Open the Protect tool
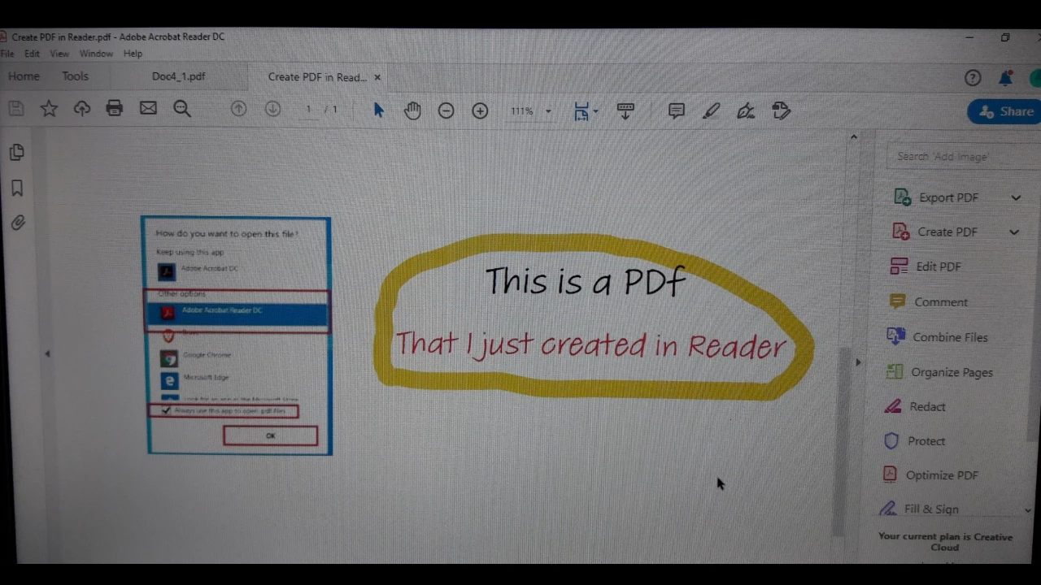Screen dimensions: 1041x585 914,440
